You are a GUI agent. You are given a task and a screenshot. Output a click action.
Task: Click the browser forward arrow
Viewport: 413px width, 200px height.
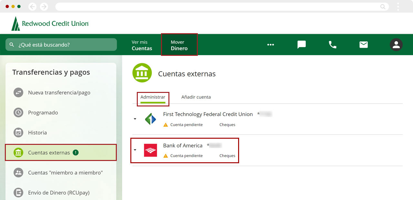click(x=44, y=6)
